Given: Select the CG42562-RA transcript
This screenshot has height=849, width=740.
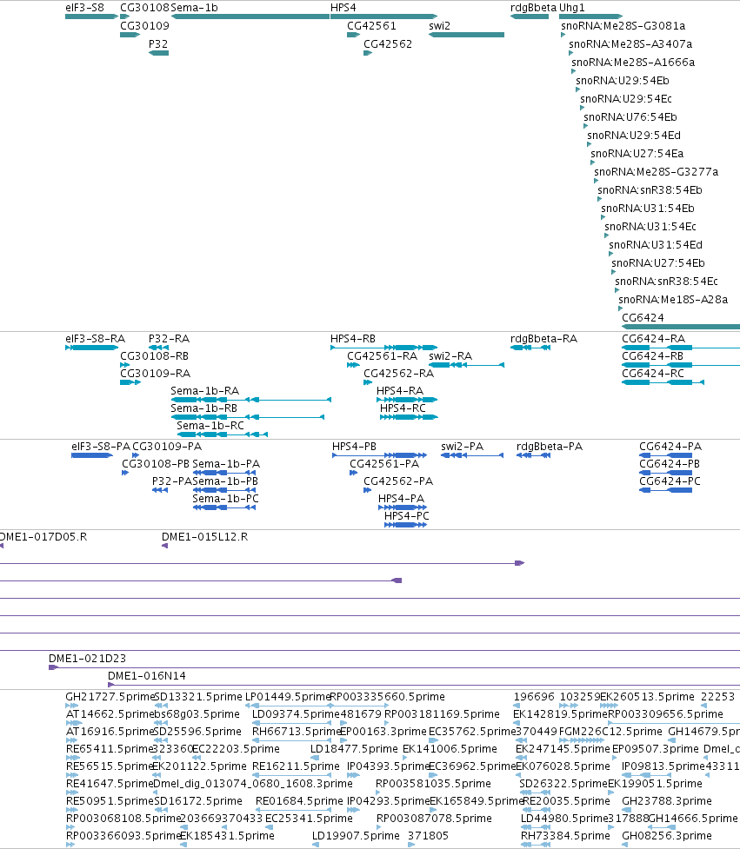Looking at the screenshot, I should (x=368, y=382).
